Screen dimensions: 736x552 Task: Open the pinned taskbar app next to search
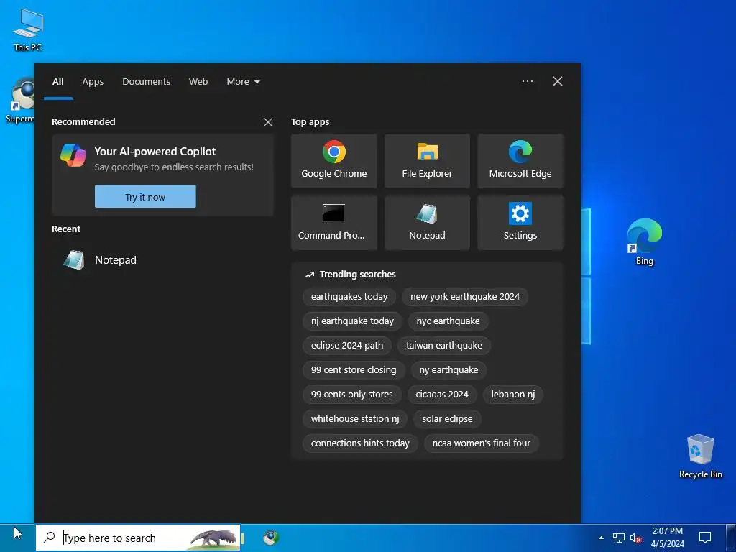tap(271, 538)
